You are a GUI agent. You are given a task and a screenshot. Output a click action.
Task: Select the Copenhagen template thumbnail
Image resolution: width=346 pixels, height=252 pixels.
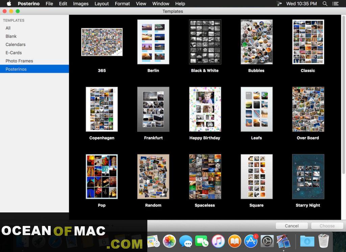102,109
